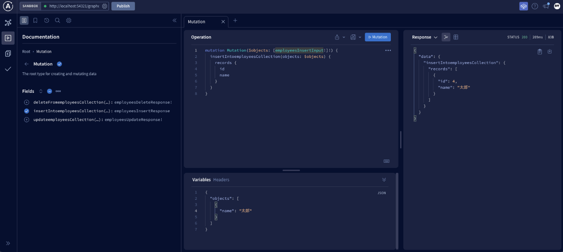563x252 pixels.
Task: Click Mutation in the breadcrumb
Action: coord(44,51)
